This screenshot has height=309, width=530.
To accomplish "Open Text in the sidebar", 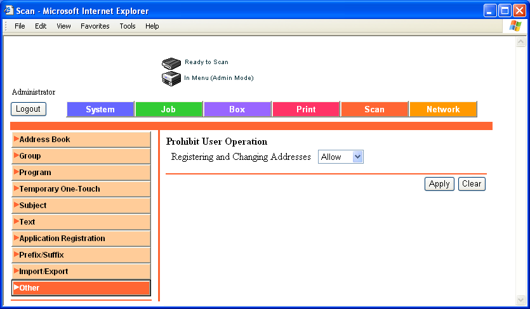I will [81, 222].
